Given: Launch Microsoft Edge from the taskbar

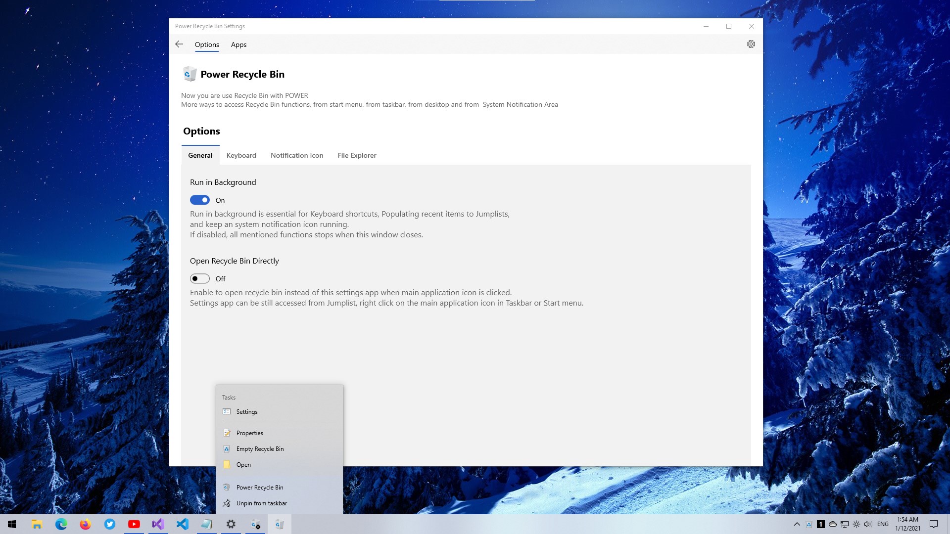Looking at the screenshot, I should [x=61, y=524].
